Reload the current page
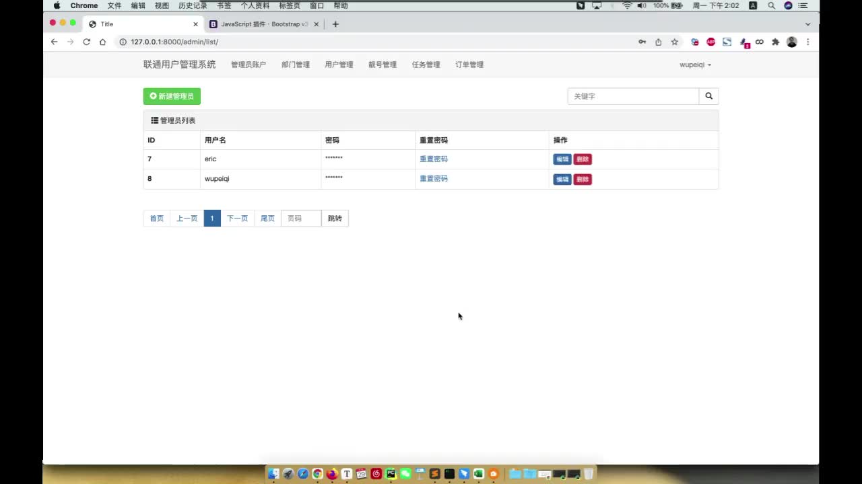Screen dimensions: 862x484 point(86,42)
